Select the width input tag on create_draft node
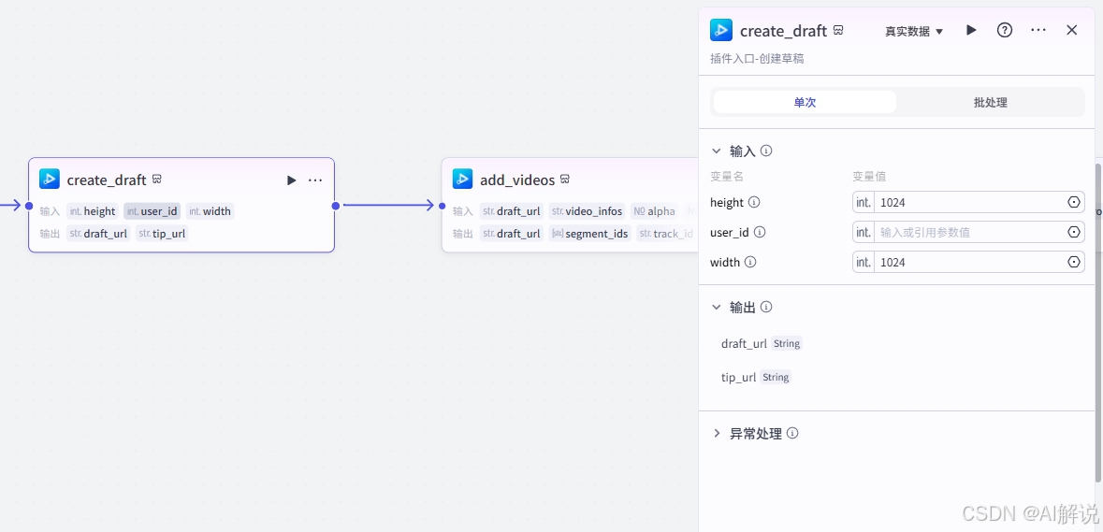The image size is (1103, 532). [x=210, y=211]
